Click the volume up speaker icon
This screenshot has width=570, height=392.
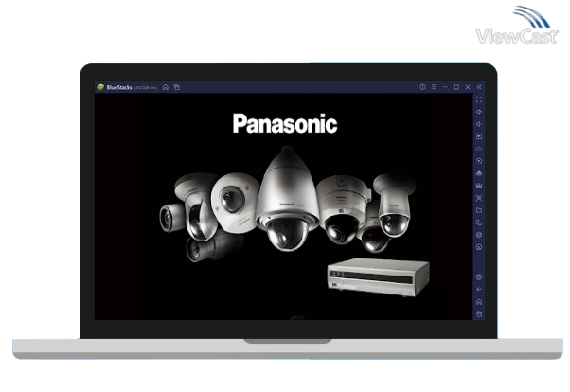click(479, 112)
